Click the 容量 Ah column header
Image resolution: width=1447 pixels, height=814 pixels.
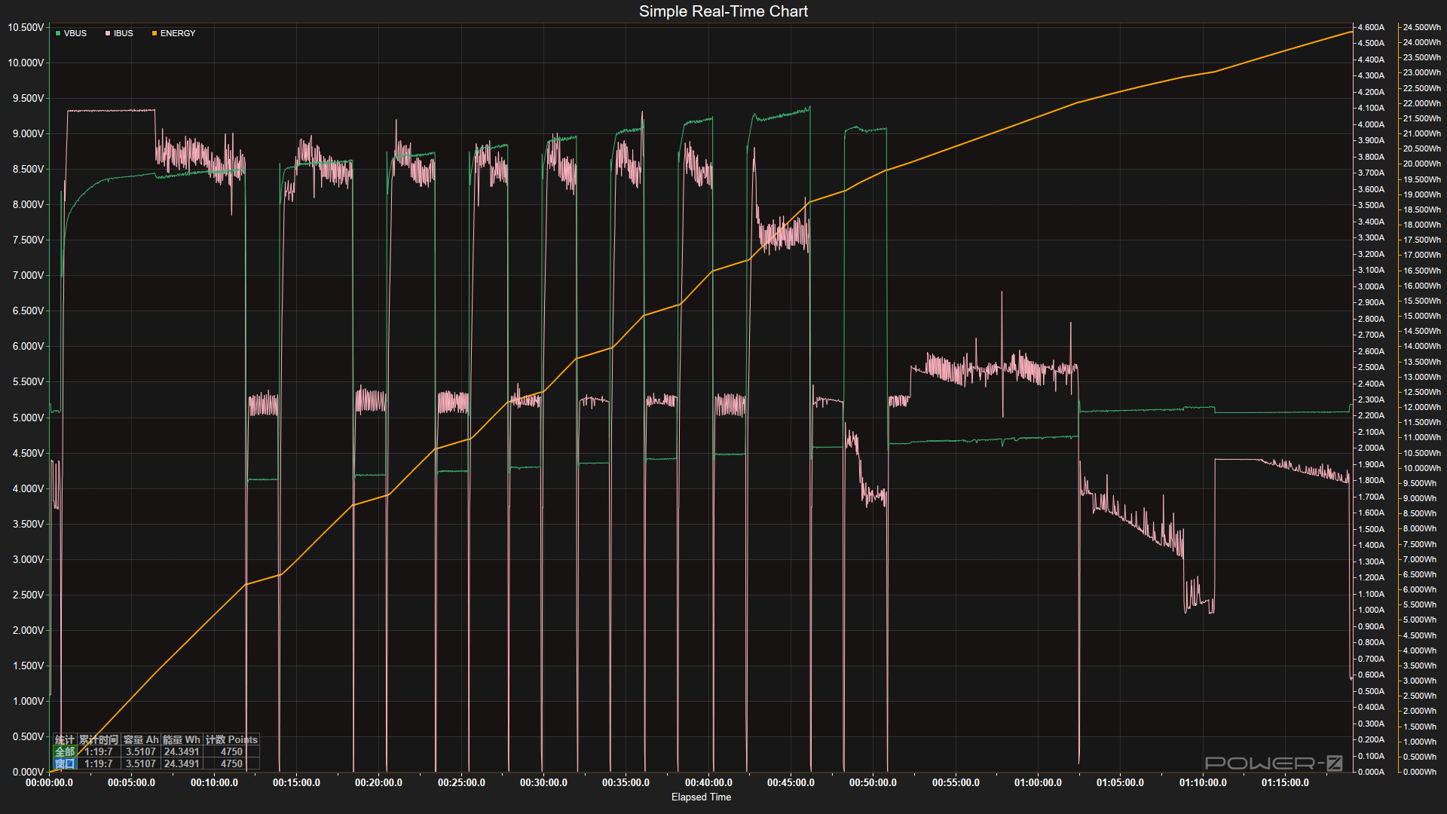[x=141, y=739]
